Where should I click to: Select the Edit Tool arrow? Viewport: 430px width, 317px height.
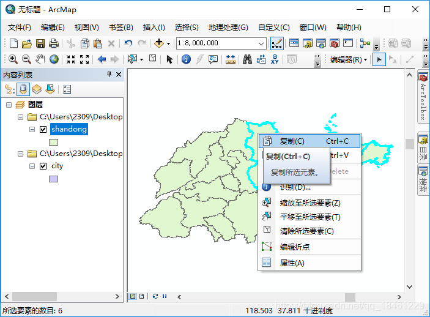point(379,59)
